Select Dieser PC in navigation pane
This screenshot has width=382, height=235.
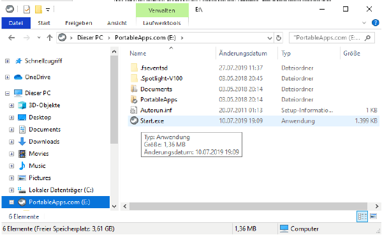(38, 93)
